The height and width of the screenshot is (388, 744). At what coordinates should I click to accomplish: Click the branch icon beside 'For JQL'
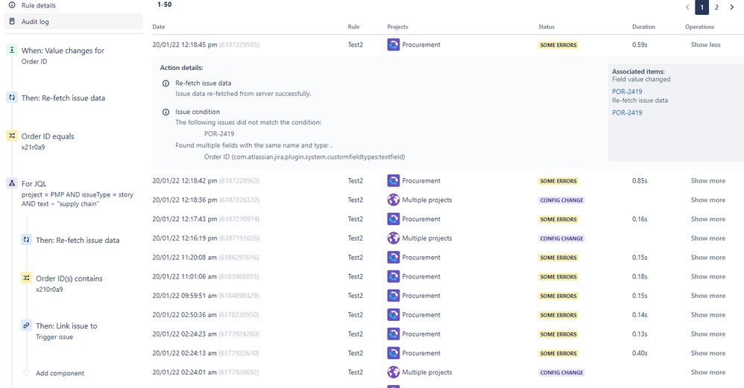(x=12, y=183)
